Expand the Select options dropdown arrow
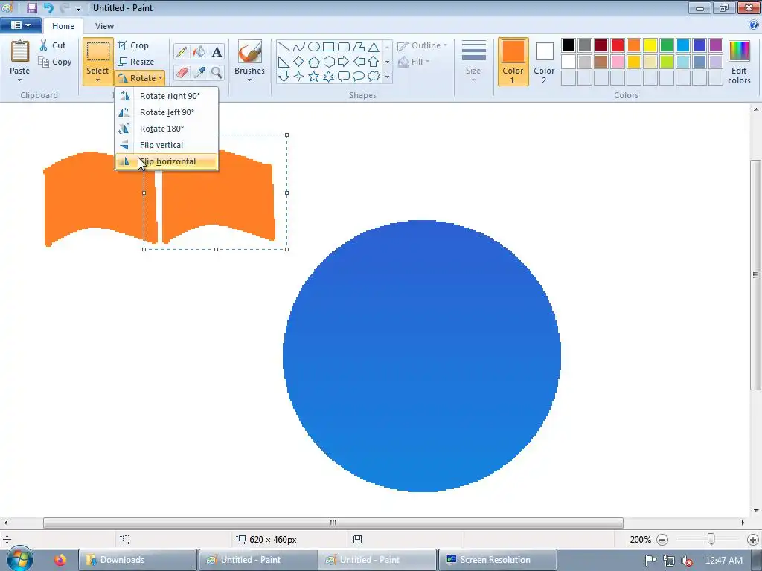The image size is (762, 571). point(97,80)
